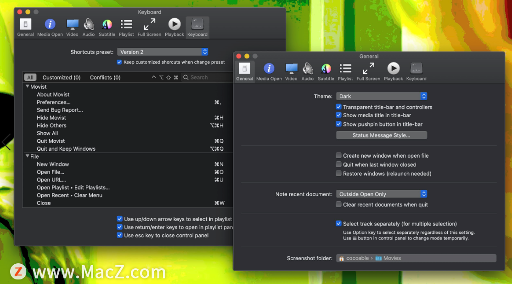This screenshot has width=512, height=284.
Task: Toggle Shift modifier filter in shortcut list
Action: pos(169,78)
